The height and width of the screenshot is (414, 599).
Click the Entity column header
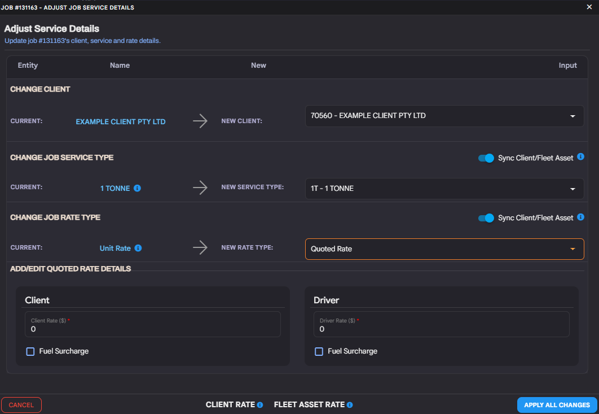(x=28, y=66)
